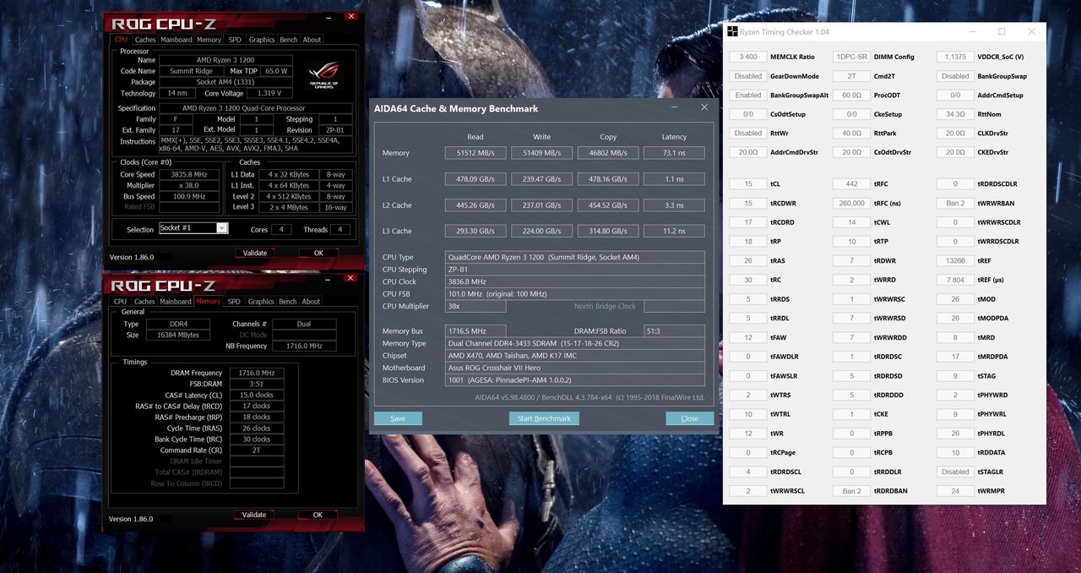Click the ProcODT value field
This screenshot has height=573, width=1081.
[x=851, y=95]
